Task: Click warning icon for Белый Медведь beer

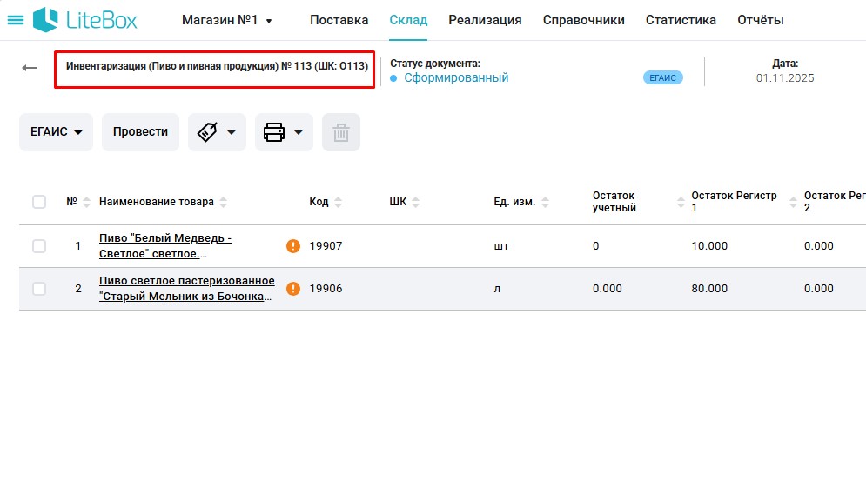Action: pos(293,246)
